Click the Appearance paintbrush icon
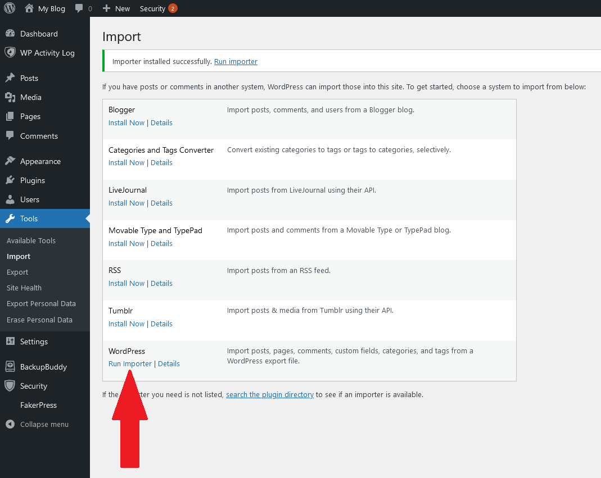The image size is (601, 478). click(x=10, y=161)
